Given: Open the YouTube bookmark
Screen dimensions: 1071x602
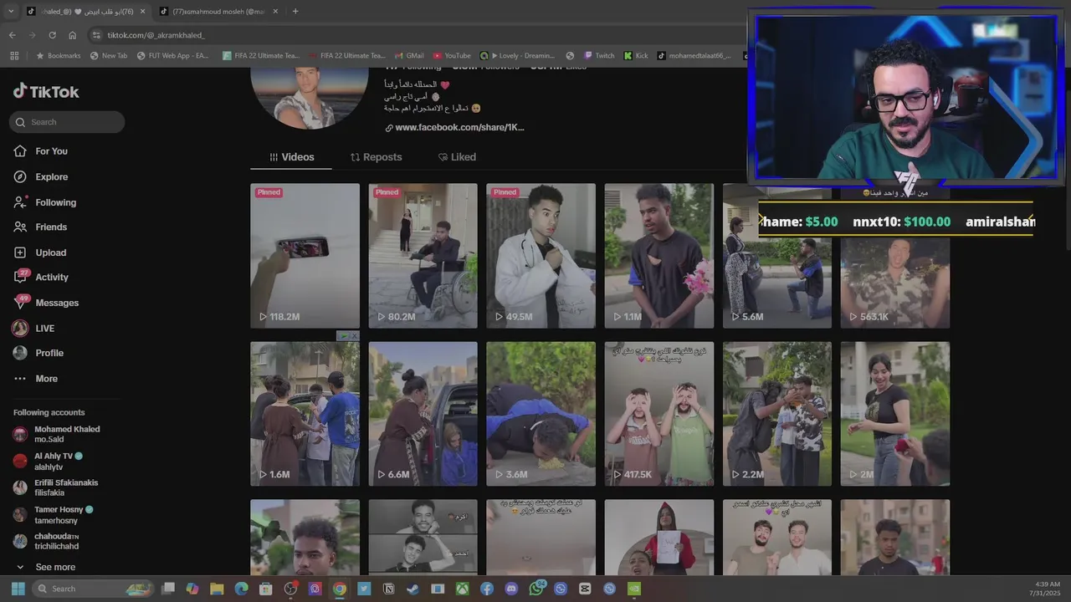Looking at the screenshot, I should click(x=452, y=56).
